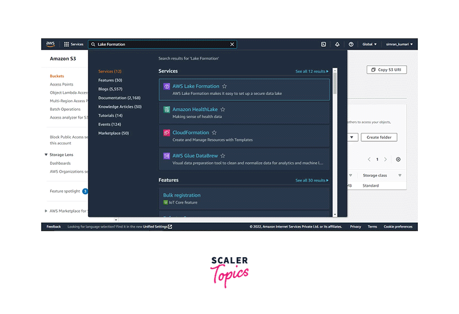Open table preferences gear icon
This screenshot has width=459, height=314.
point(398,159)
